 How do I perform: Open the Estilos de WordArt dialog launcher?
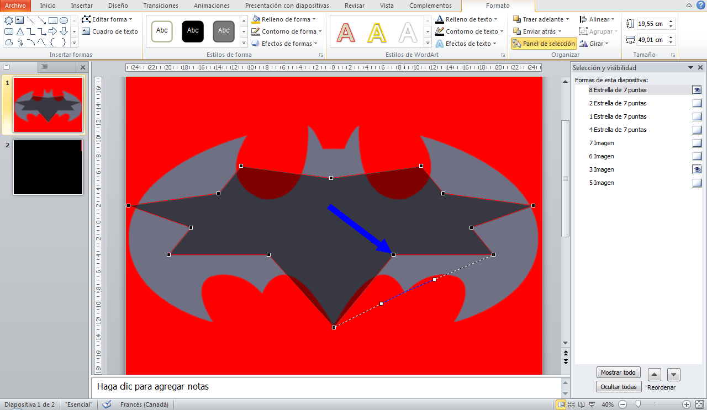503,55
